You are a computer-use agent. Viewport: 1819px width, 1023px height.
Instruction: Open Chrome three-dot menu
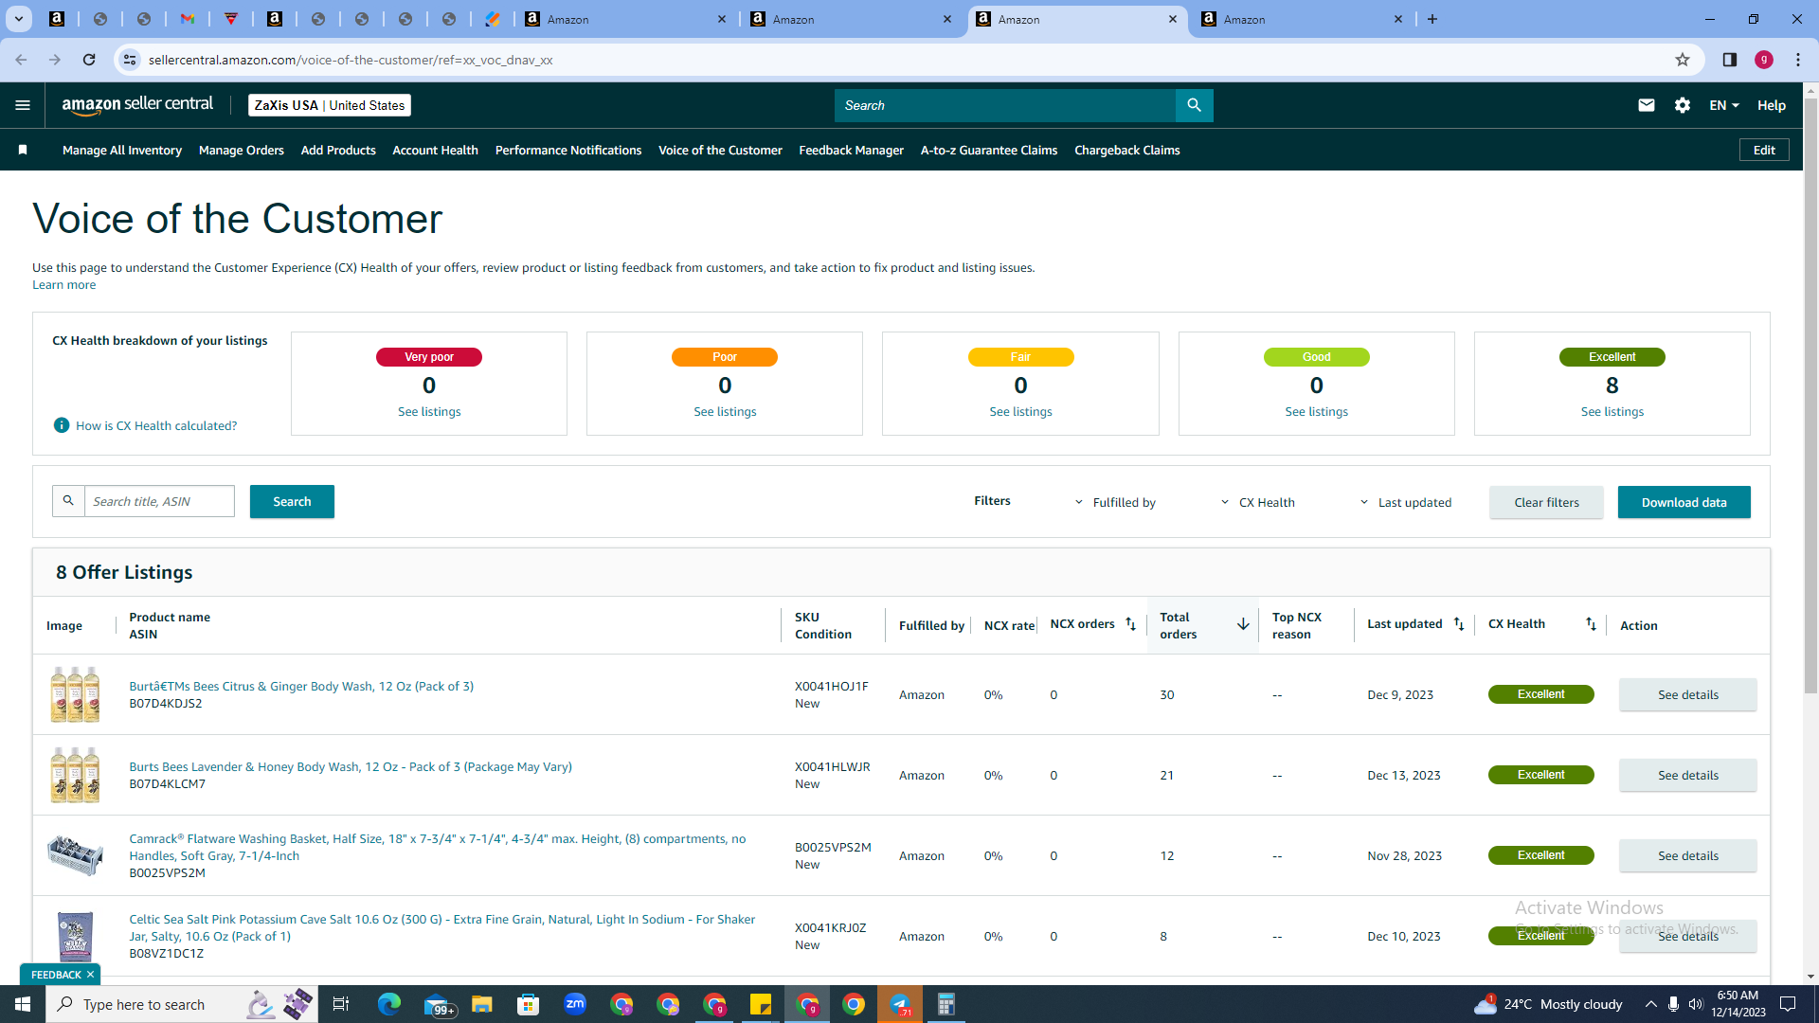coord(1798,60)
